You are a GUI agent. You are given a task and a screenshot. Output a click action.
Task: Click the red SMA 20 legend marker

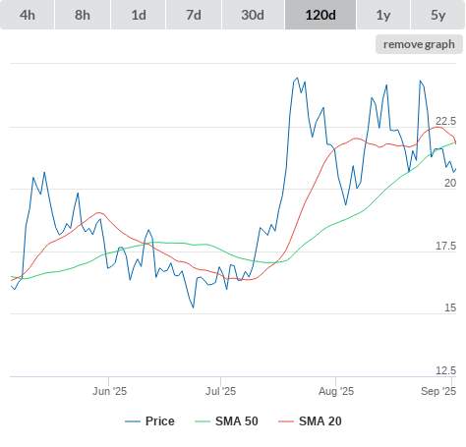tap(286, 421)
